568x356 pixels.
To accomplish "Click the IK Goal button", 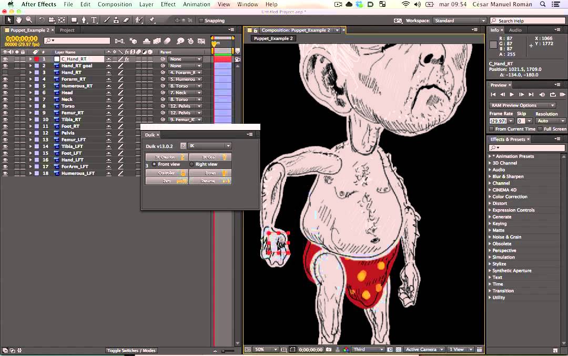I will [x=210, y=157].
